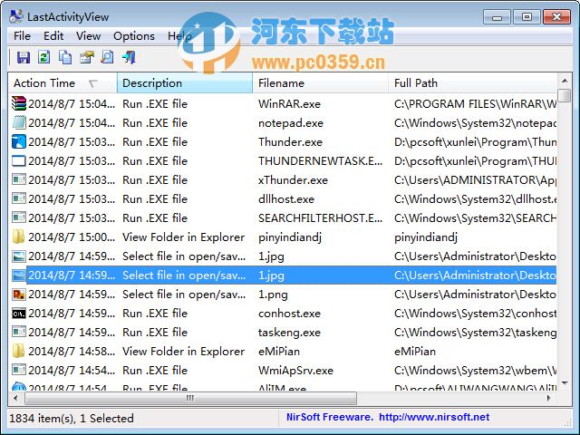Click the SEARCHFILTERHOST.E... row icon
Viewport: 580px width, 435px height.
pyautogui.click(x=19, y=217)
